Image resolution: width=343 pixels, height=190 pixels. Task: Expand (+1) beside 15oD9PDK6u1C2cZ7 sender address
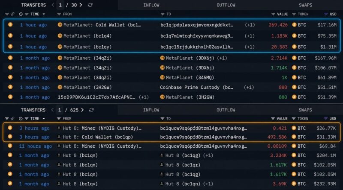pyautogui.click(x=144, y=97)
